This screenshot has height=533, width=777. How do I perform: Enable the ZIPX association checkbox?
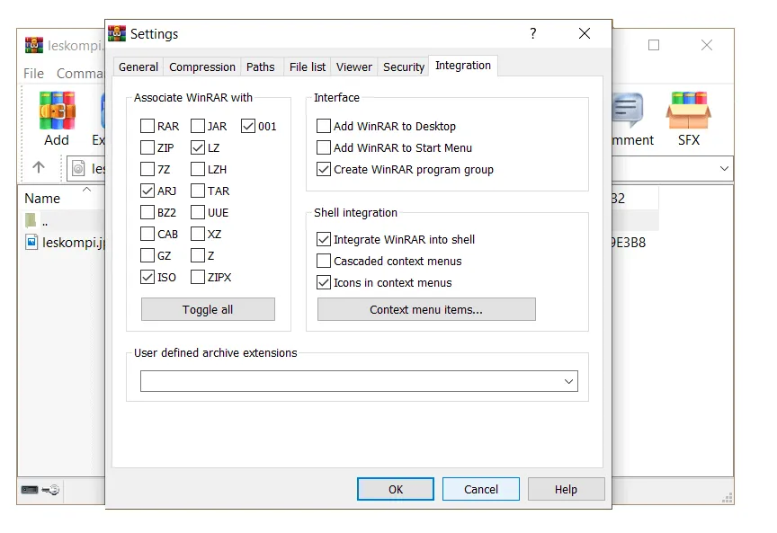[x=198, y=277]
